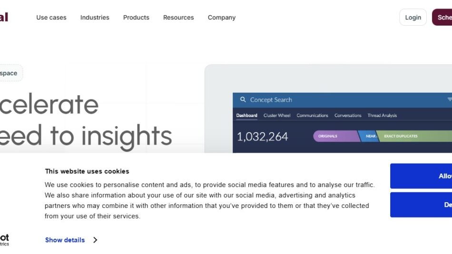Open the Company navigation menu
This screenshot has width=452, height=254.
pos(222,18)
